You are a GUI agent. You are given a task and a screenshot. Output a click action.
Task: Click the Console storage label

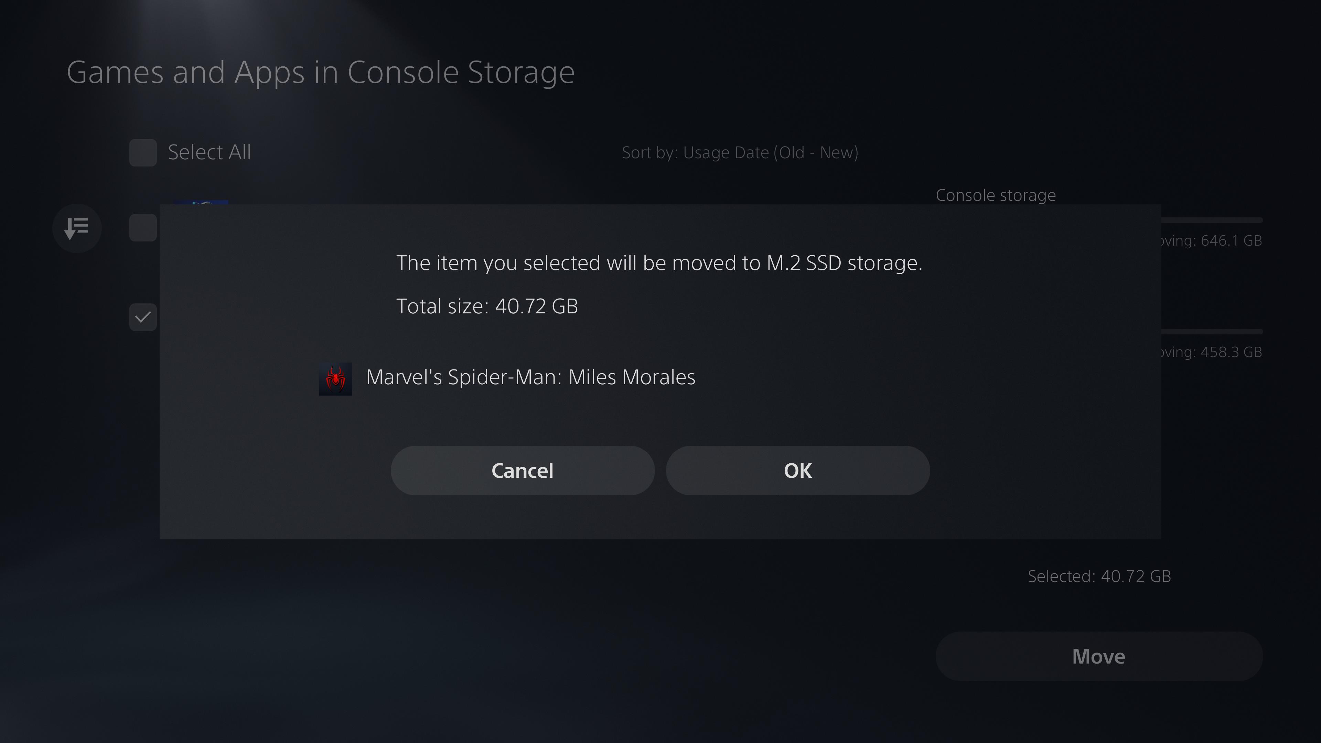point(995,195)
